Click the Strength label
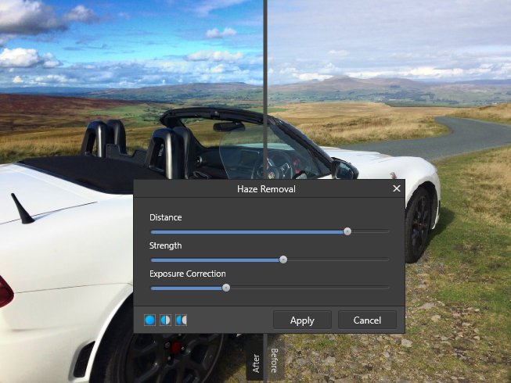Image resolution: width=511 pixels, height=383 pixels. pyautogui.click(x=166, y=245)
